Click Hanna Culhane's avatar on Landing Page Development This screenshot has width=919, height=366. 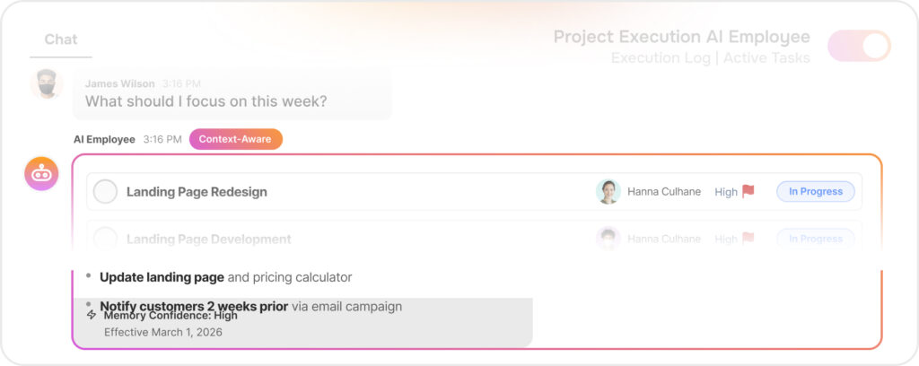[x=608, y=239]
